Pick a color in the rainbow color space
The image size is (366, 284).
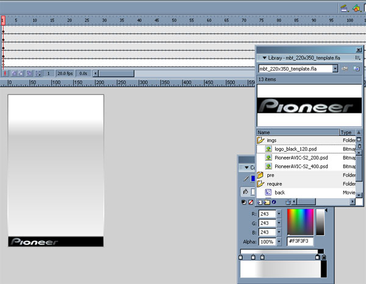[300, 222]
